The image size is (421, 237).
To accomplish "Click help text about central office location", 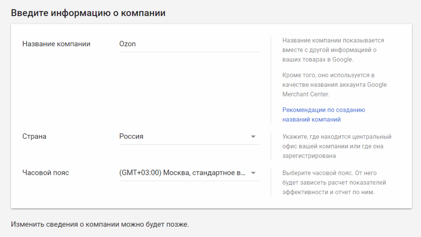I will 336,146.
